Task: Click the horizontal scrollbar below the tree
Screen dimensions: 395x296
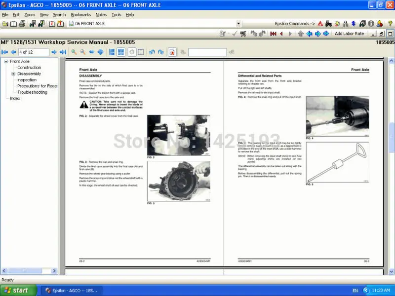Action: pyautogui.click(x=30, y=270)
